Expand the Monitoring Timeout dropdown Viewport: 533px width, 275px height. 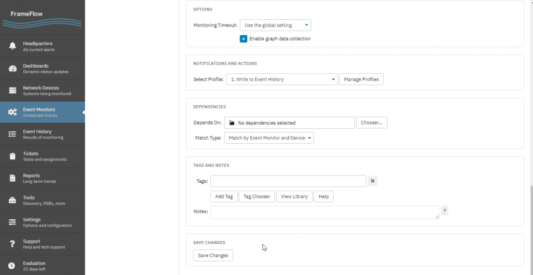[x=275, y=25]
